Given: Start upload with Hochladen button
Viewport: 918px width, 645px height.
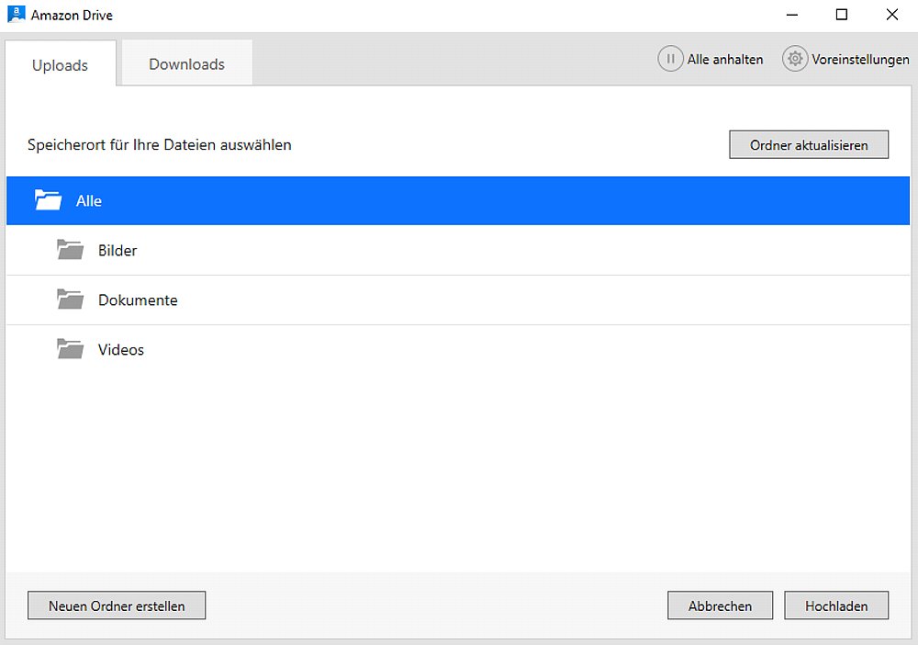Looking at the screenshot, I should tap(836, 605).
